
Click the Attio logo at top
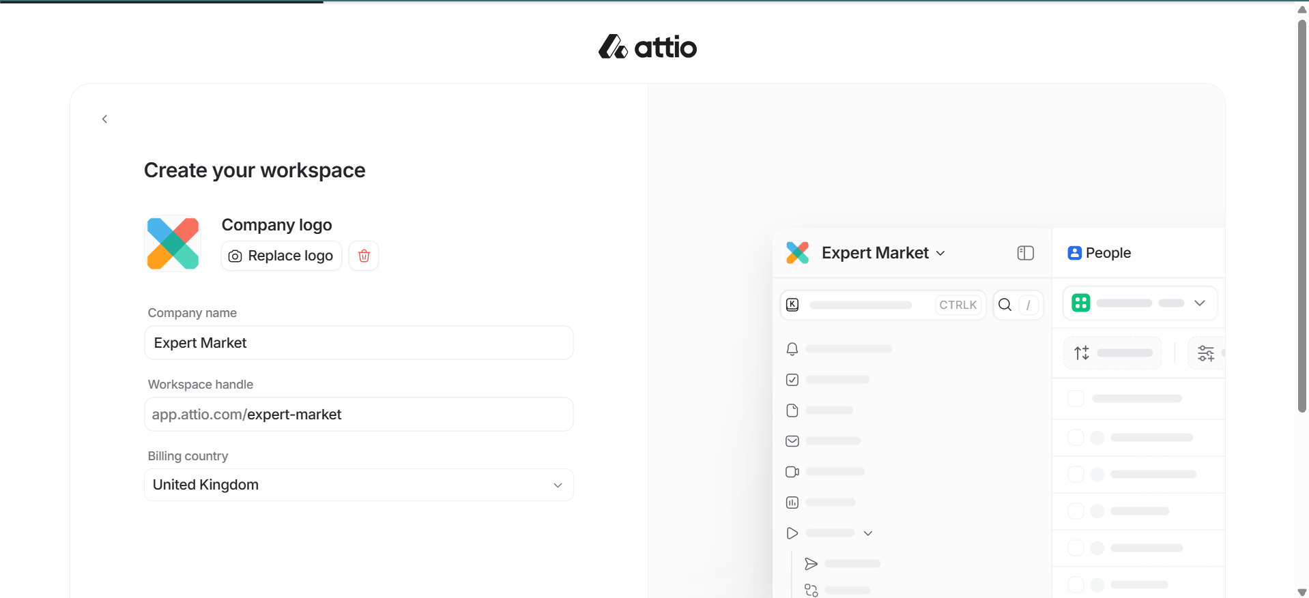tap(648, 47)
